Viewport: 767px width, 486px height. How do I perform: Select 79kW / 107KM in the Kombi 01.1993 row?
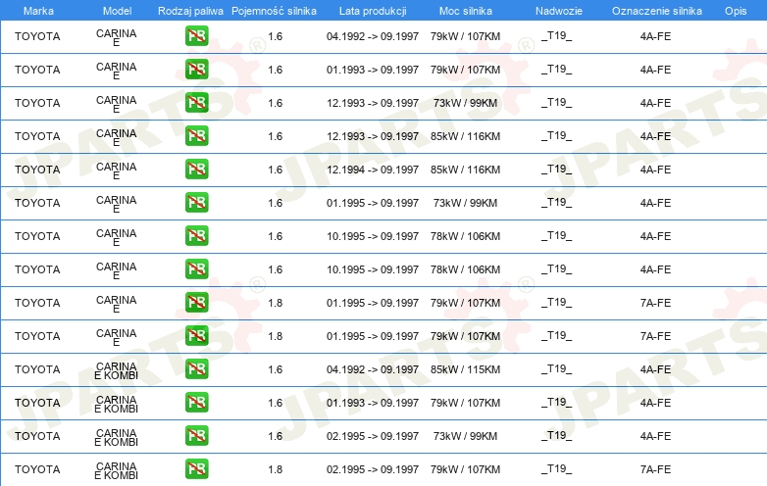tap(465, 403)
